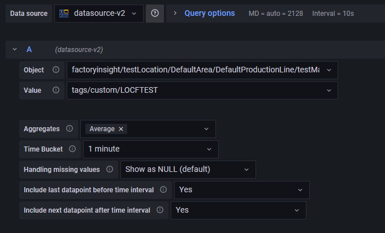Open the datasource-v2 data source picker

(99, 13)
